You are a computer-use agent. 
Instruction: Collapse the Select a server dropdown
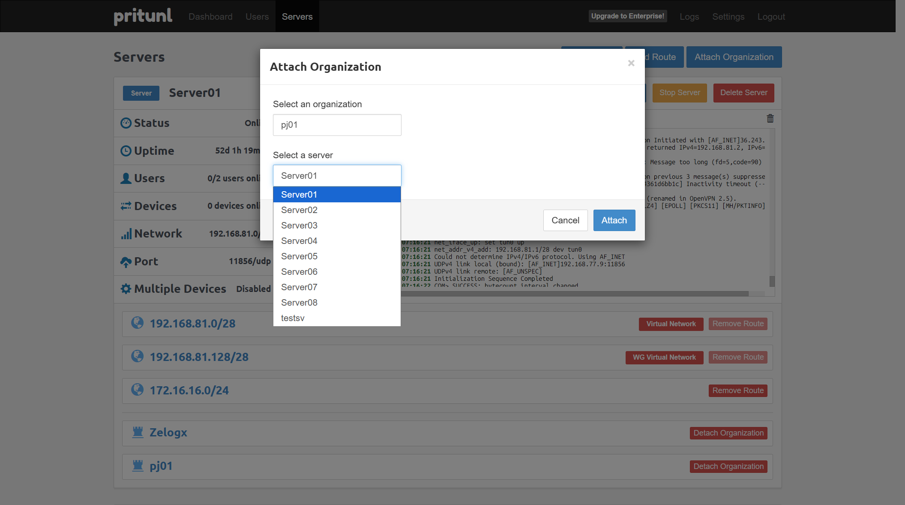pyautogui.click(x=337, y=176)
